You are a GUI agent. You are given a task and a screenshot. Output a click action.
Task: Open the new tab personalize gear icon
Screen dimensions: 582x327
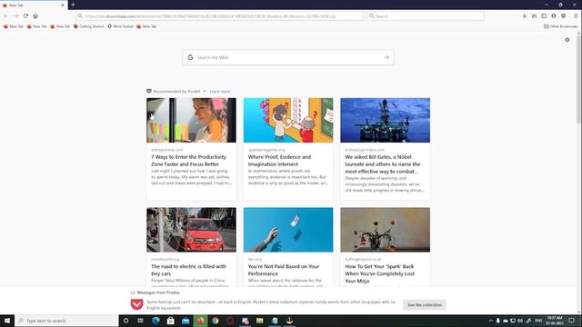click(567, 40)
